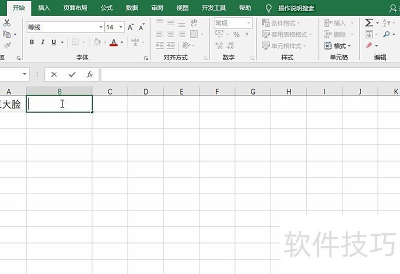This screenshot has width=400, height=274.
Task: Open the underline style dropdown arrow
Action: 62,42
